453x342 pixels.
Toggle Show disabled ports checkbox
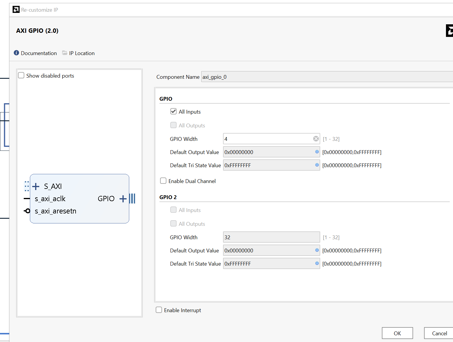[21, 76]
